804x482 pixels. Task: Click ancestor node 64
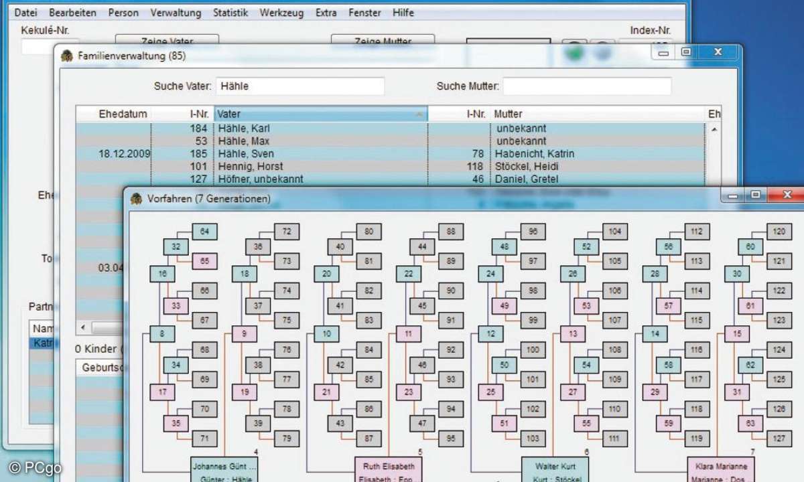click(x=204, y=232)
